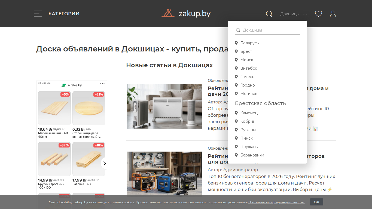Open Вагонка - АВ ad product image
The height and width of the screenshot is (209, 372).
point(89,159)
